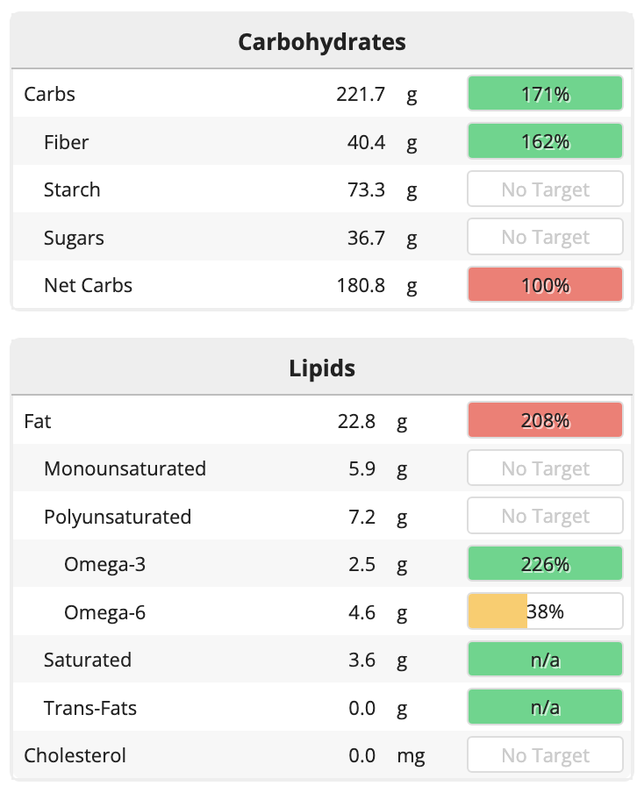637x793 pixels.
Task: Click the Cholesterol nutrient label
Action: (75, 755)
